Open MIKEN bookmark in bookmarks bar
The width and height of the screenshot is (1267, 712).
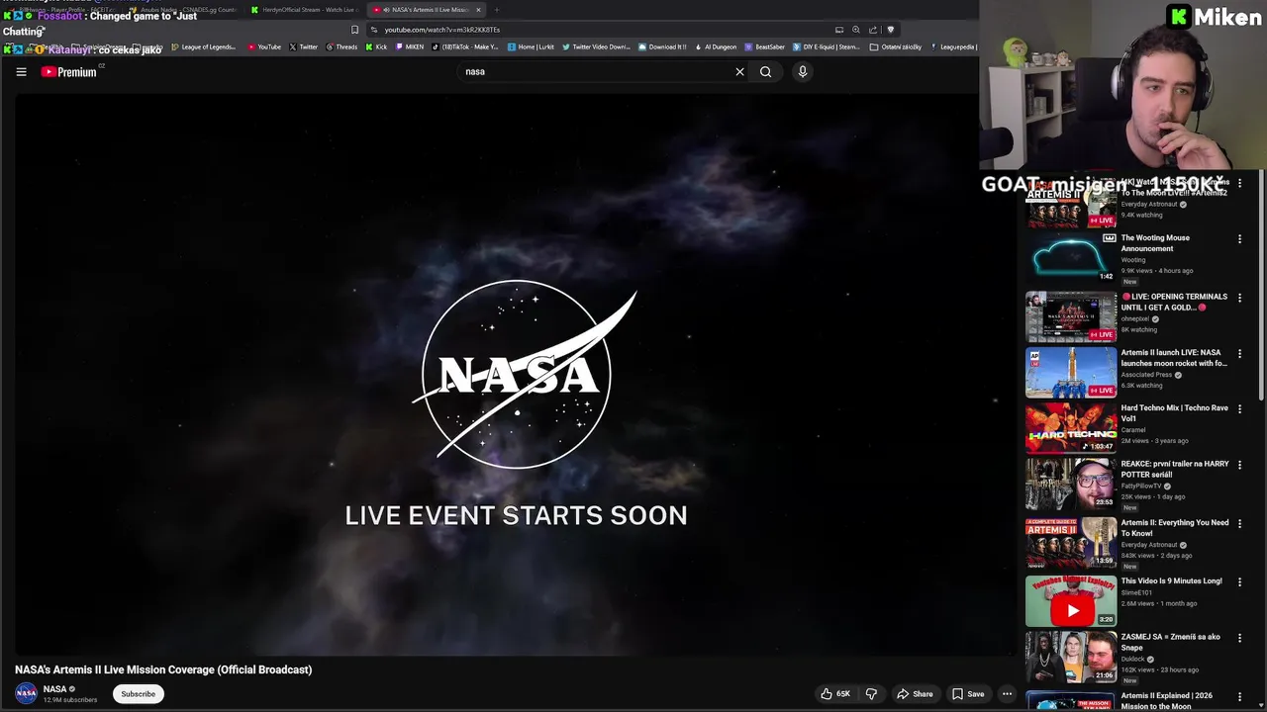410,46
